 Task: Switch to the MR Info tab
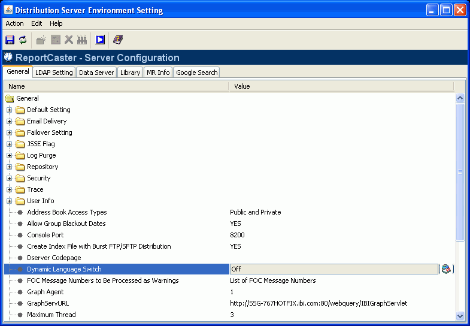point(158,73)
